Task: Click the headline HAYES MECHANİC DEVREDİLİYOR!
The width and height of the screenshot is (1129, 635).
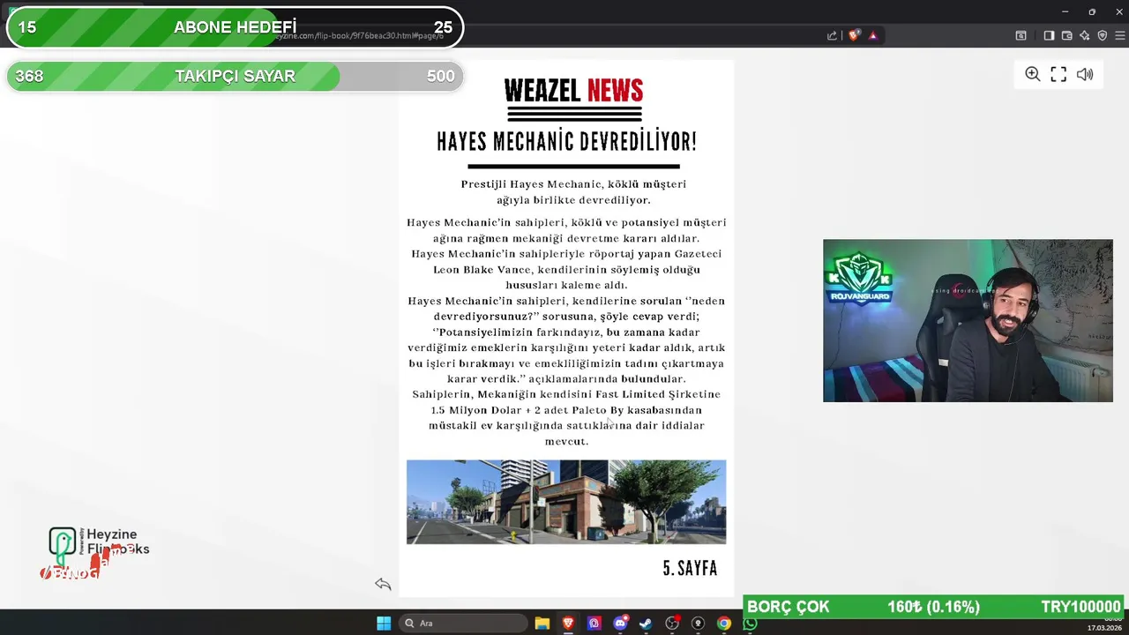Action: coord(566,141)
